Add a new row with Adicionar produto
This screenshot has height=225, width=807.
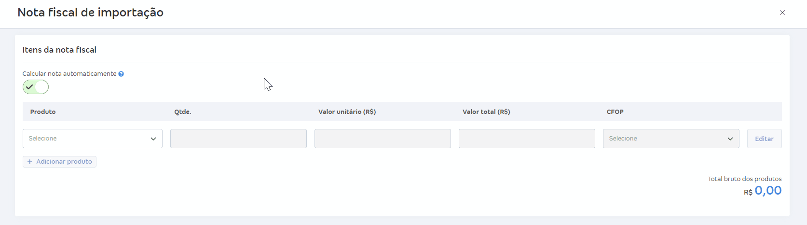click(x=59, y=162)
